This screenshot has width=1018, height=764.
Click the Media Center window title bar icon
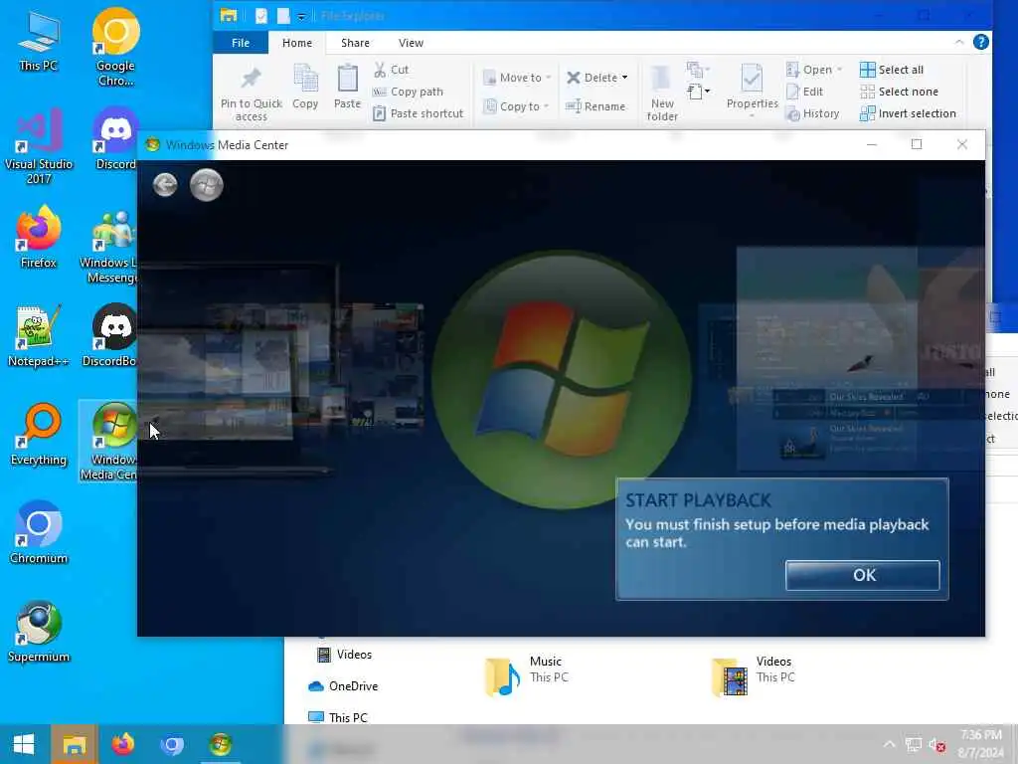point(152,145)
